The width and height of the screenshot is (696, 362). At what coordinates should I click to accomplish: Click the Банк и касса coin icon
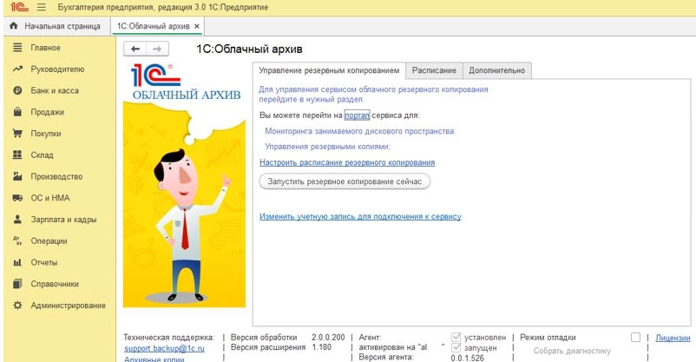(x=17, y=90)
